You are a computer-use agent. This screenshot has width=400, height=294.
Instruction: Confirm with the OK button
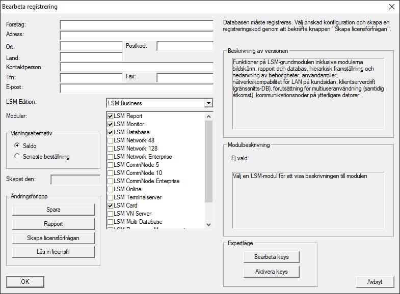pos(25,282)
